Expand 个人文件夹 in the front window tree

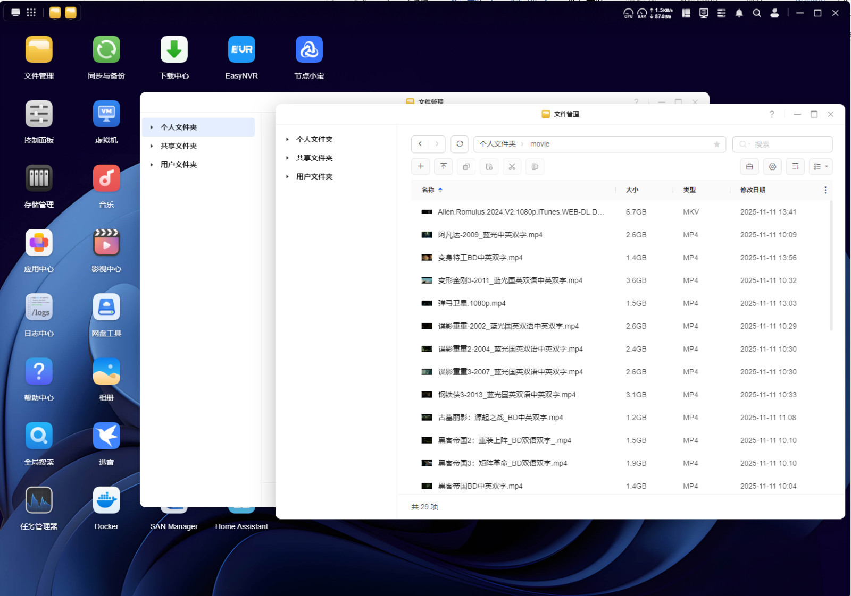[287, 139]
